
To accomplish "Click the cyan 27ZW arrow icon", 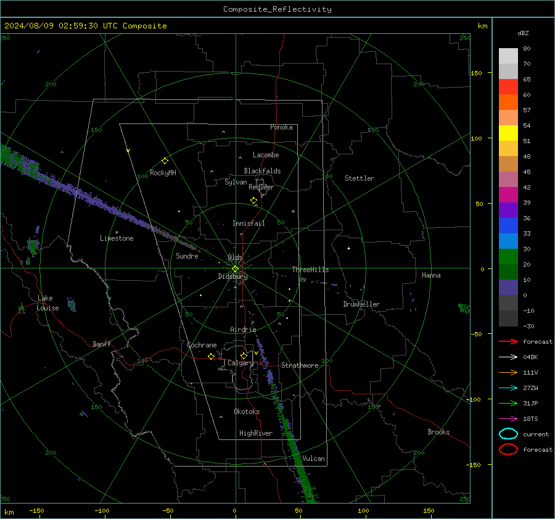I will point(508,388).
